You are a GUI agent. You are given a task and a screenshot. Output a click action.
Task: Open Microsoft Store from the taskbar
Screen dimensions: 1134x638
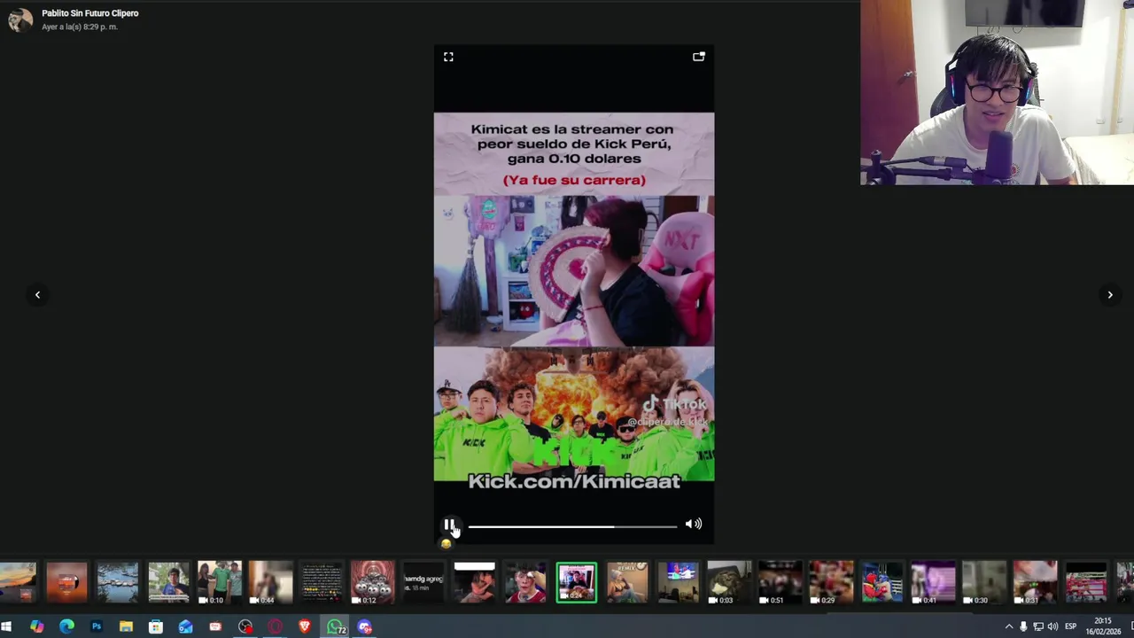pyautogui.click(x=156, y=626)
